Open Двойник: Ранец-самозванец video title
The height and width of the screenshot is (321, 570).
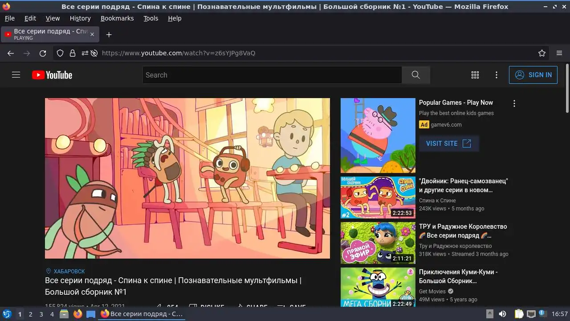pyautogui.click(x=464, y=185)
